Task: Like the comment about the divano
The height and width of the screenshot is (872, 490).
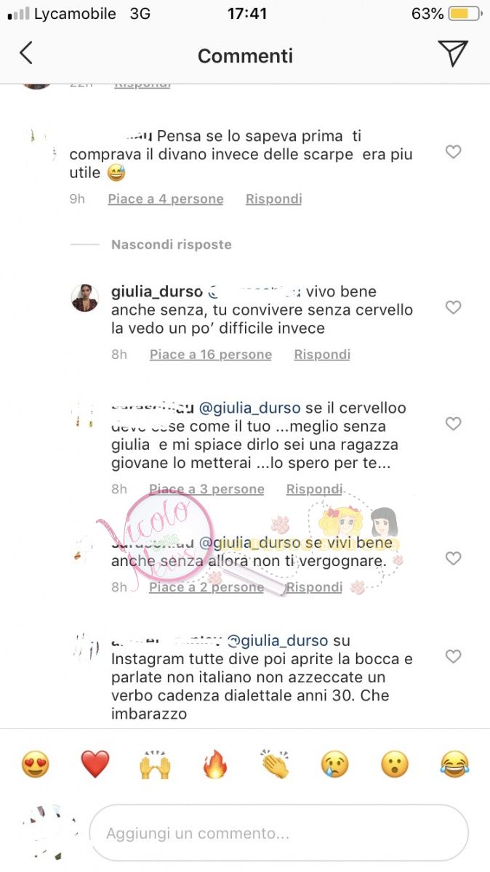Action: point(453,152)
